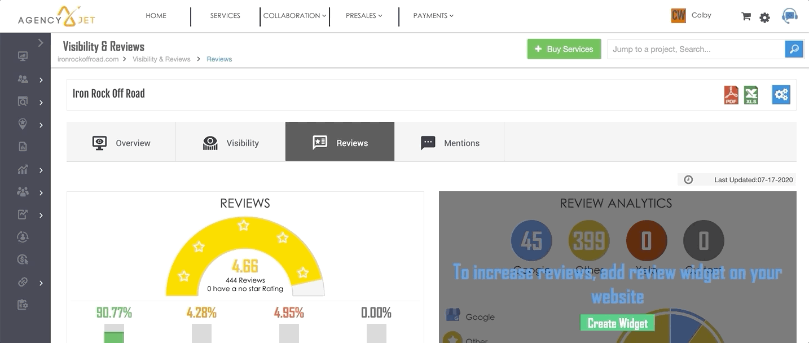Open the Collaboration dropdown menu
Image resolution: width=809 pixels, height=343 pixels.
pyautogui.click(x=294, y=16)
